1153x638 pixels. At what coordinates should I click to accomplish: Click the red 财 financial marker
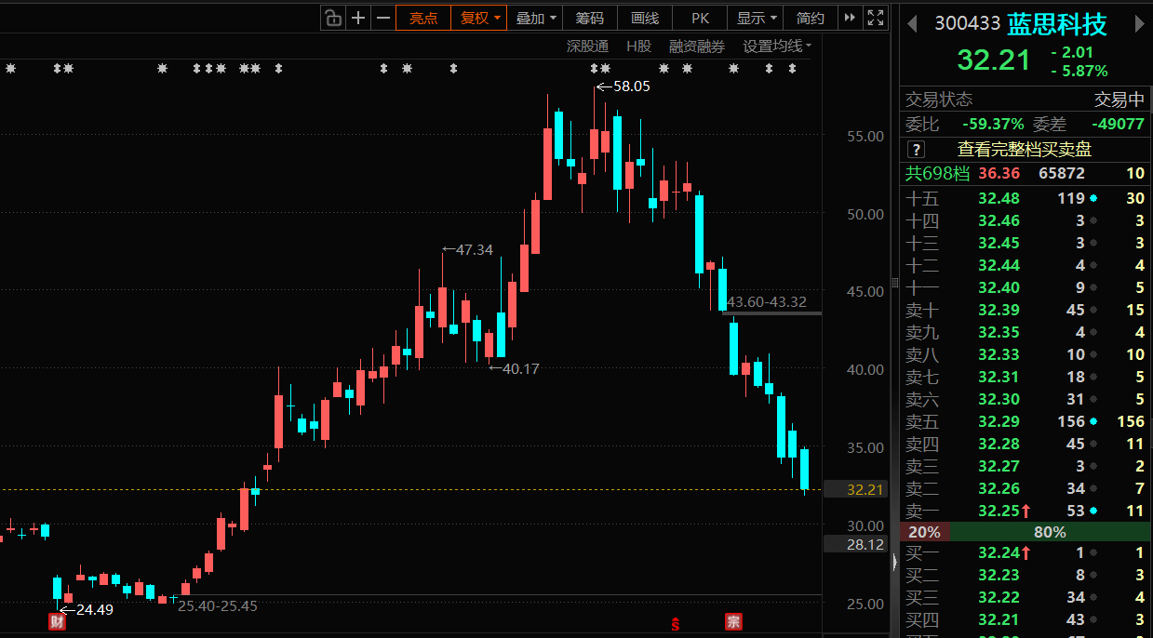click(x=57, y=620)
